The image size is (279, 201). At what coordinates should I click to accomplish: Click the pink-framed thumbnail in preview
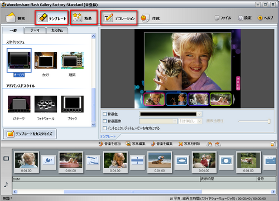tap(154, 99)
